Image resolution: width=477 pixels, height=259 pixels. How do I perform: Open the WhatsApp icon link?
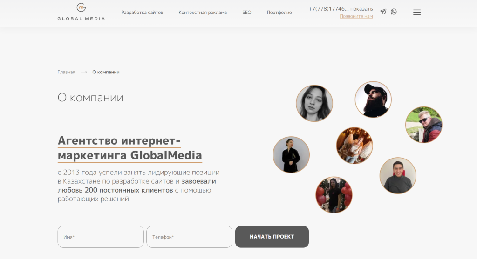pyautogui.click(x=394, y=12)
